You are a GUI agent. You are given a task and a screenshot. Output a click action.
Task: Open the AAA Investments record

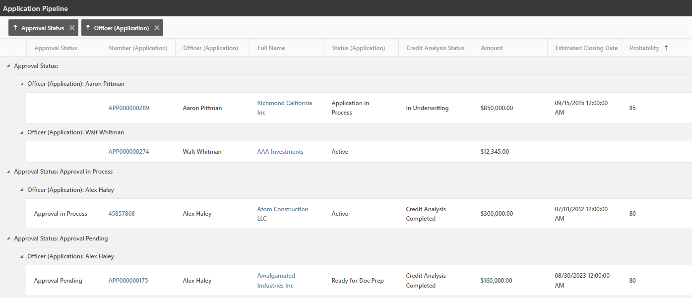coord(280,152)
